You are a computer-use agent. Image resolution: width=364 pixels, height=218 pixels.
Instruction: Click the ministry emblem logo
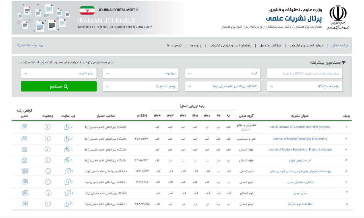tap(338, 17)
